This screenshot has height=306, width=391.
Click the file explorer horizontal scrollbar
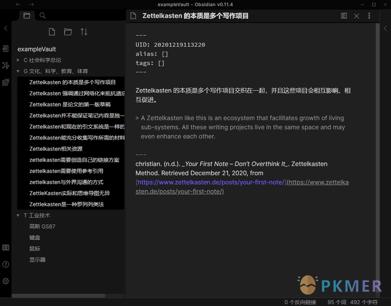pos(58,296)
